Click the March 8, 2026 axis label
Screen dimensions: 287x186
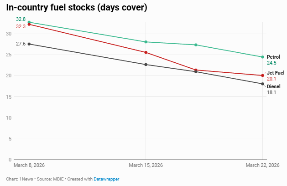coord(29,165)
